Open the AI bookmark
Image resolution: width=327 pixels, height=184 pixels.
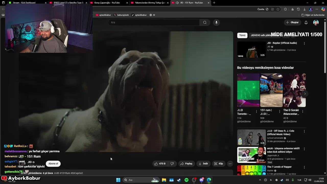coord(152,15)
